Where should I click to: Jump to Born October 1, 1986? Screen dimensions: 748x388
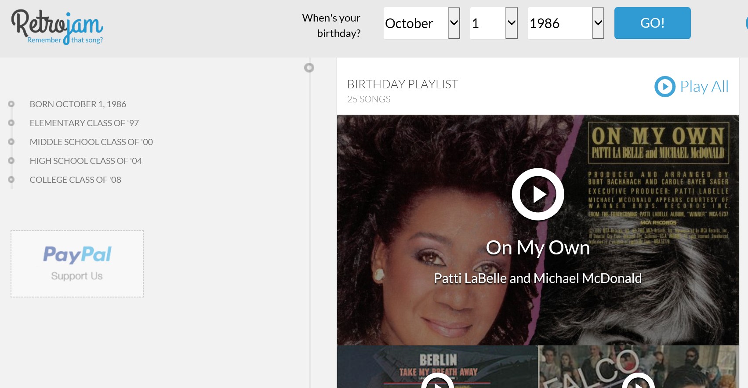[78, 104]
